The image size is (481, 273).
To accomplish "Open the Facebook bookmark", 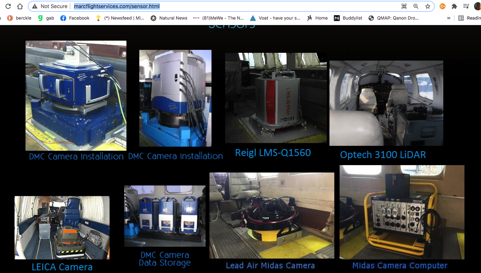I will coord(75,18).
